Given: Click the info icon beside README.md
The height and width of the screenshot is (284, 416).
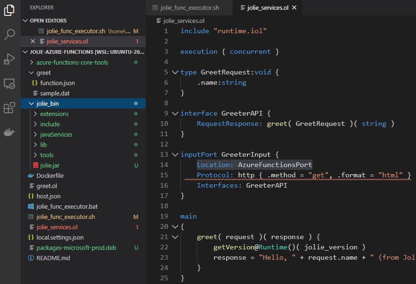Looking at the screenshot, I should pos(30,258).
